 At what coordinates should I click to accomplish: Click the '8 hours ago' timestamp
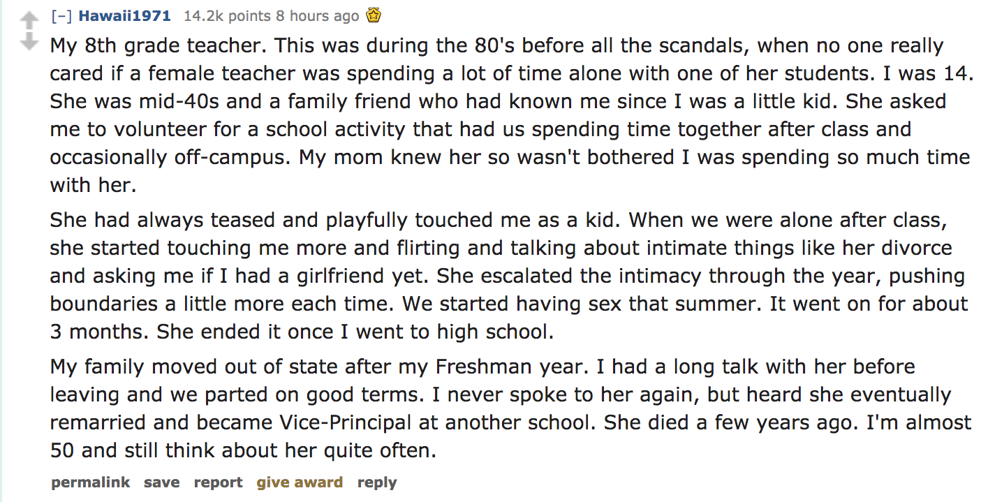tap(318, 15)
